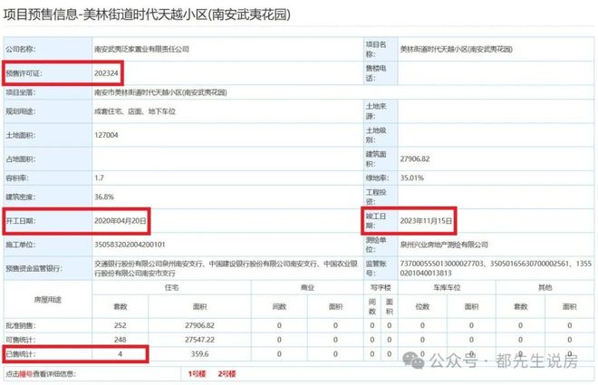Click the sold residential units value 4

click(x=121, y=354)
